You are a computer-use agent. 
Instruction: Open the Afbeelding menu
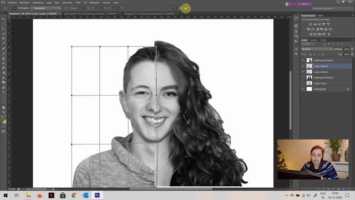coord(38,3)
